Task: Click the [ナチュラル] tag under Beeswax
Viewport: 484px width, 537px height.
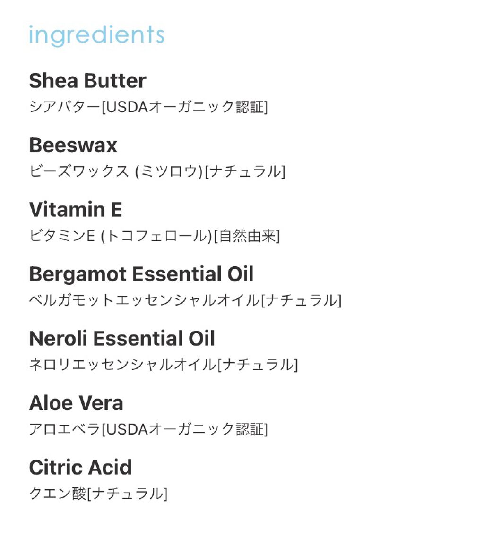Action: tap(245, 171)
